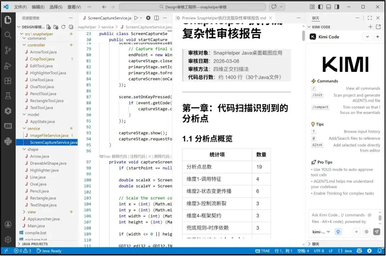Click the remote window status icon
The width and height of the screenshot is (386, 256).
point(6,251)
